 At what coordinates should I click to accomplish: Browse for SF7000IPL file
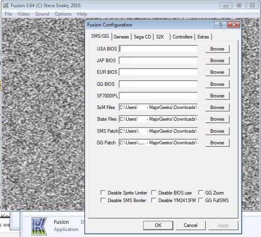tap(217, 96)
